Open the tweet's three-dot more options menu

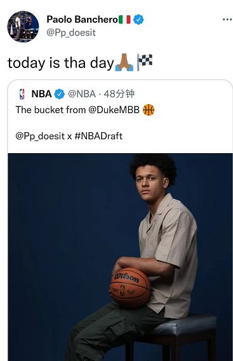[x=227, y=20]
